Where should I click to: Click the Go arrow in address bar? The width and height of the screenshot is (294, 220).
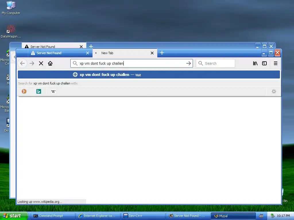(189, 63)
